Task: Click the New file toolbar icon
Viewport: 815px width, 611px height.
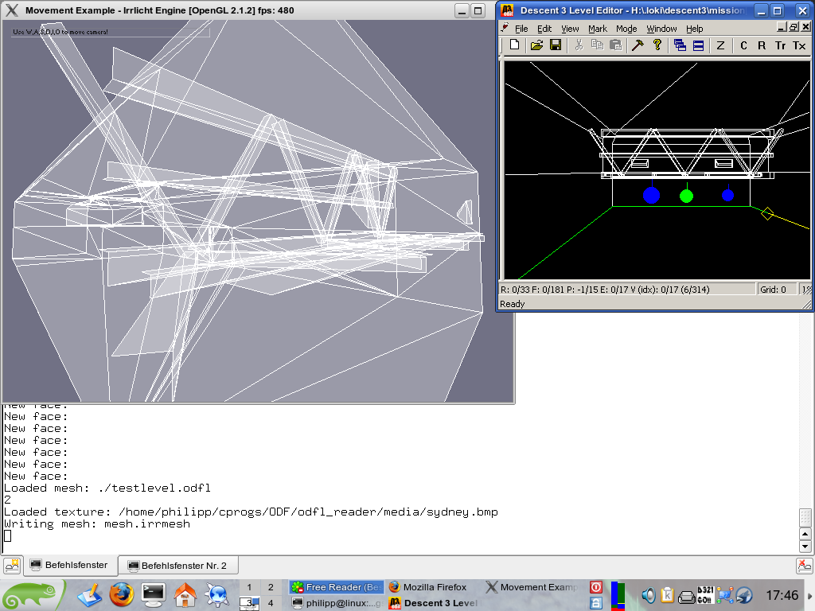Action: pos(515,45)
